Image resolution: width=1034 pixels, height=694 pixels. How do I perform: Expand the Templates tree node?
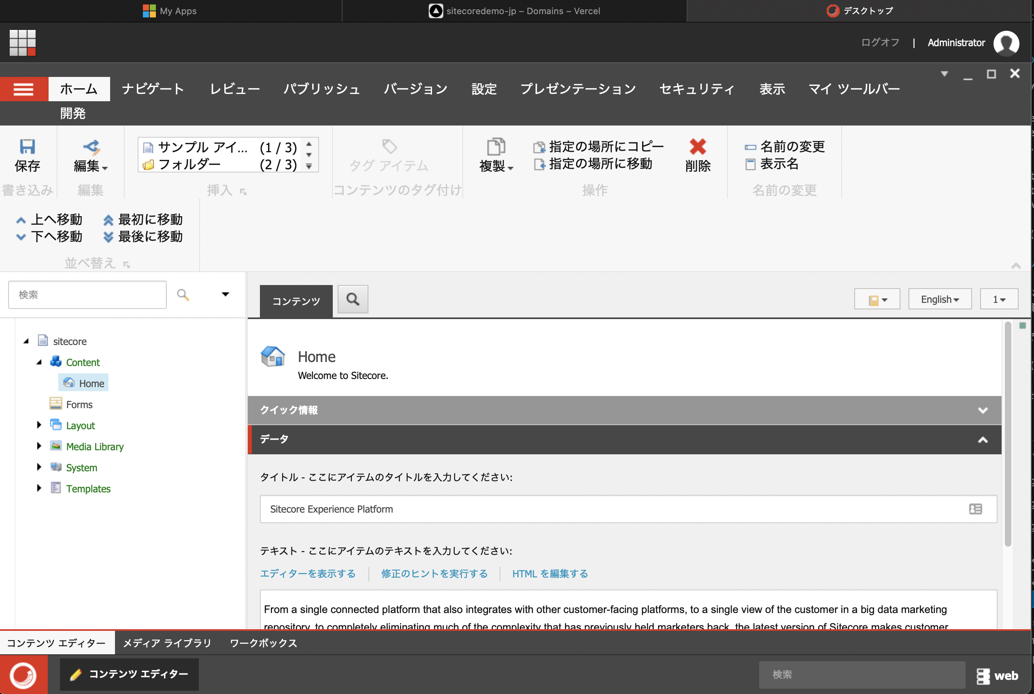[x=39, y=488]
